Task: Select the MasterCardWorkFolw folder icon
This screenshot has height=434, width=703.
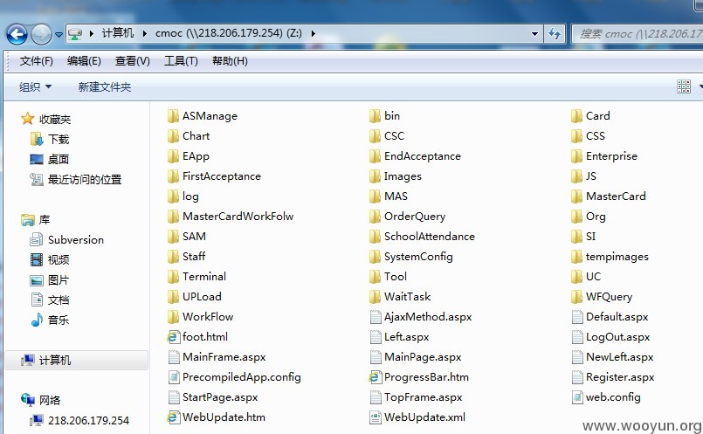Action: coord(173,217)
